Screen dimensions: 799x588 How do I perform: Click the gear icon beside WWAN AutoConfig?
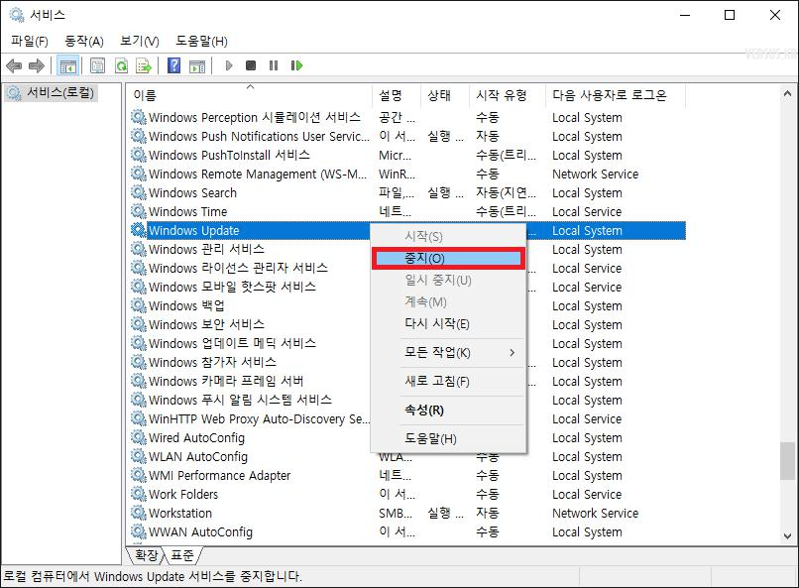pyautogui.click(x=138, y=531)
